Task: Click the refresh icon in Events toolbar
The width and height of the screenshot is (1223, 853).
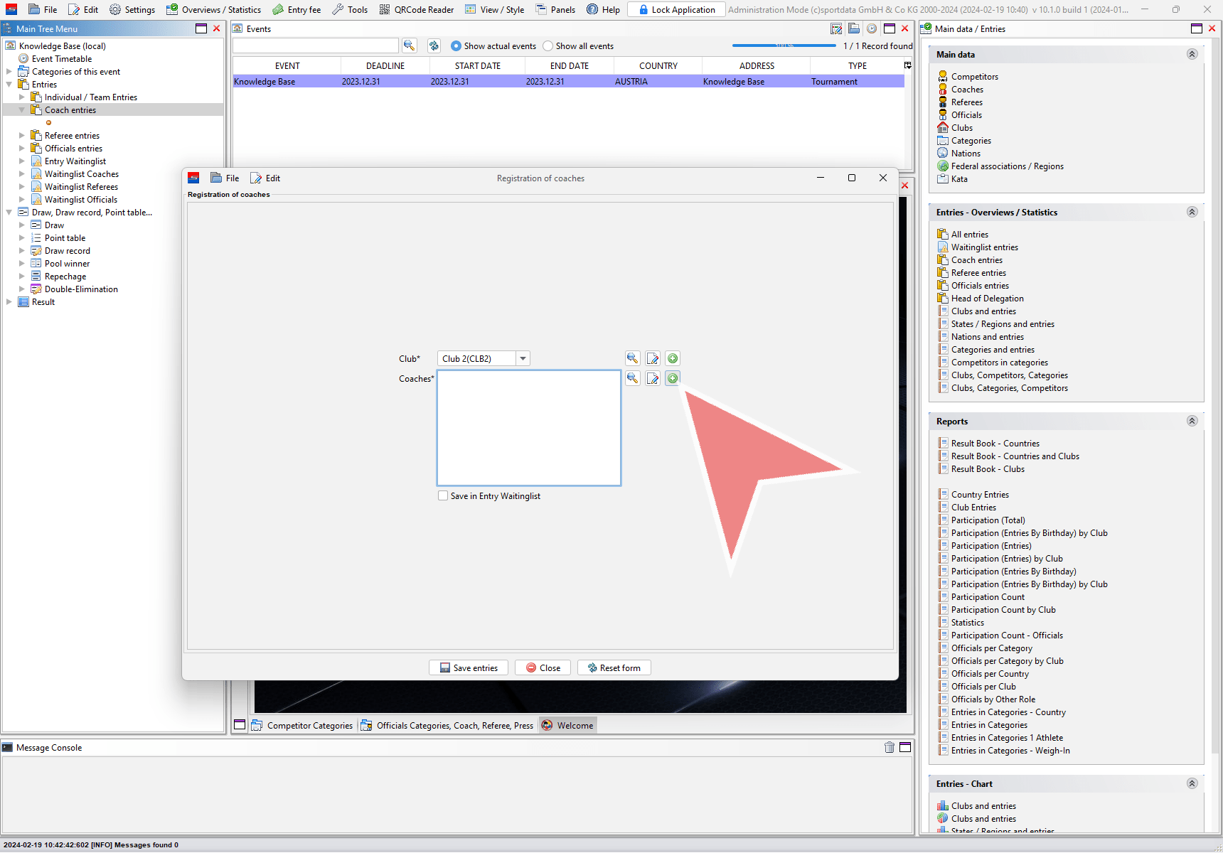Action: (434, 45)
